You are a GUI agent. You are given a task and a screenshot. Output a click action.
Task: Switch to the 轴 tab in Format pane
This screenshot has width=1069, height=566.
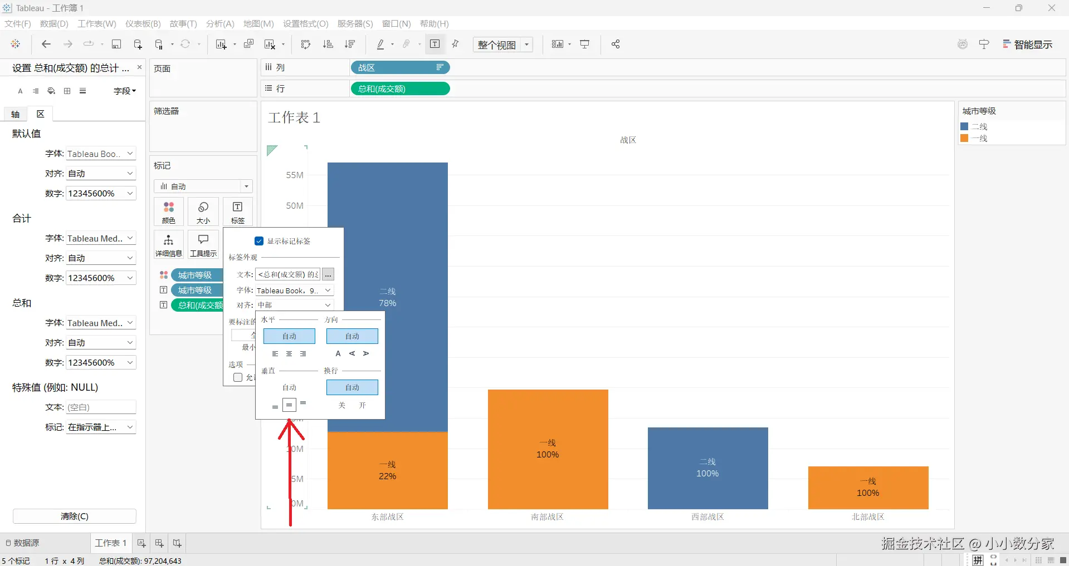click(x=16, y=114)
